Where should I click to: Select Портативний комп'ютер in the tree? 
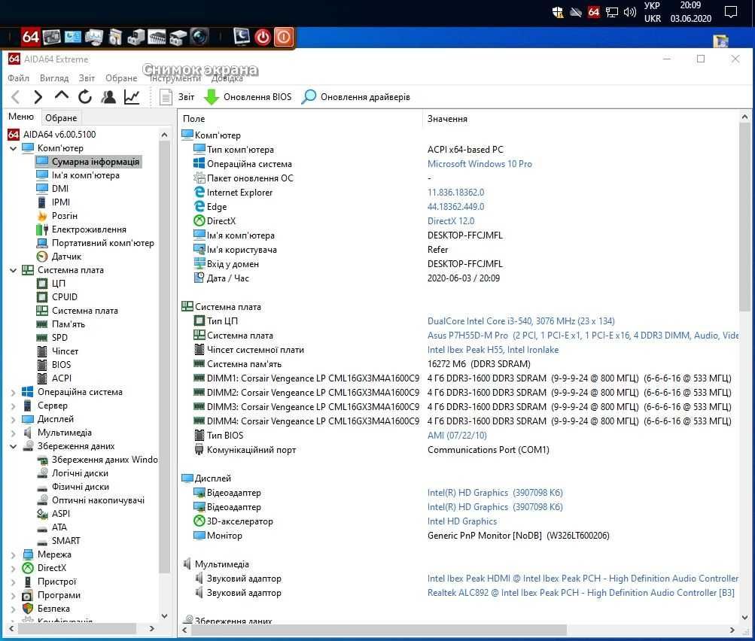[x=103, y=243]
